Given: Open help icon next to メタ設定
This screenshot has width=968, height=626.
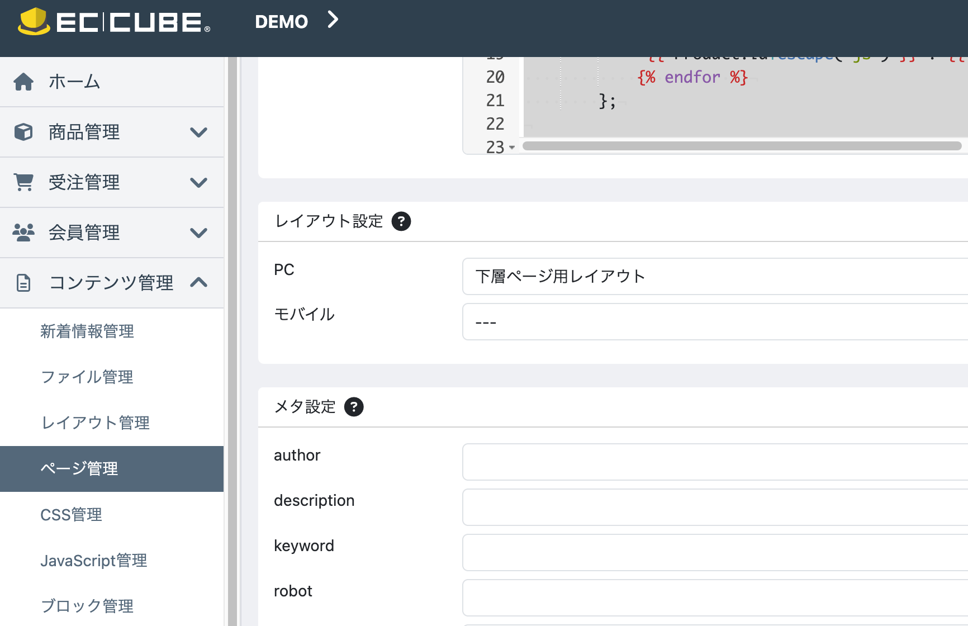Looking at the screenshot, I should point(354,407).
